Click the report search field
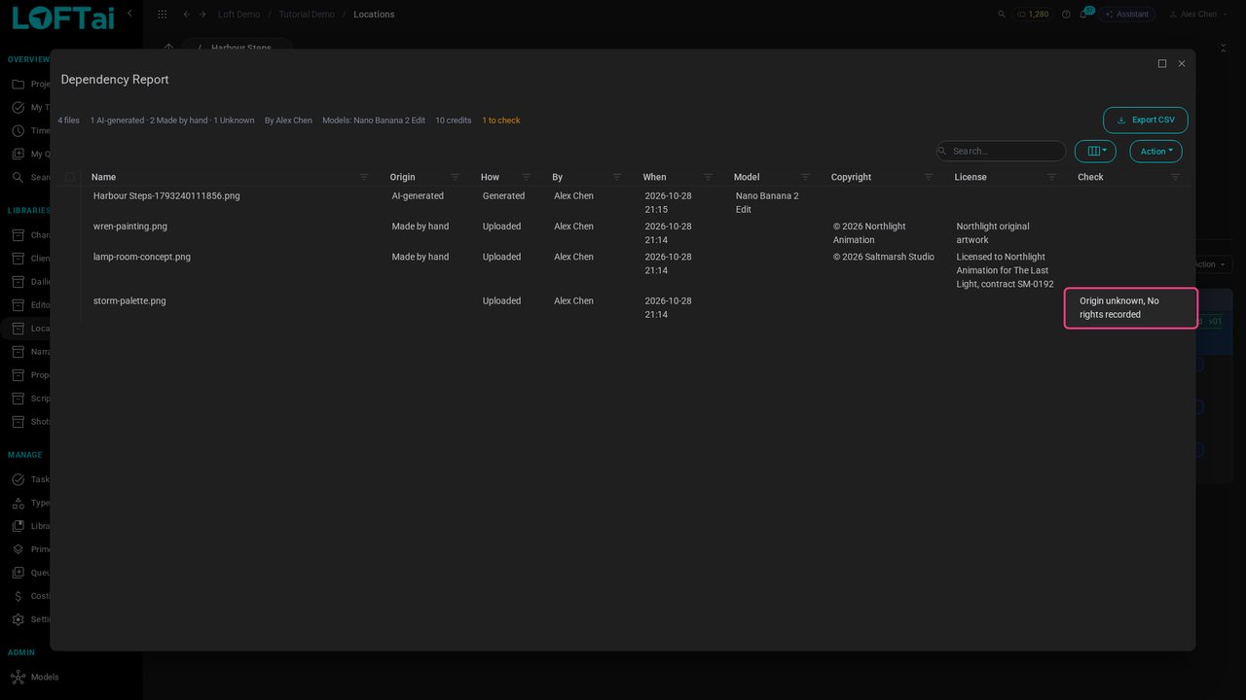 (x=1001, y=151)
